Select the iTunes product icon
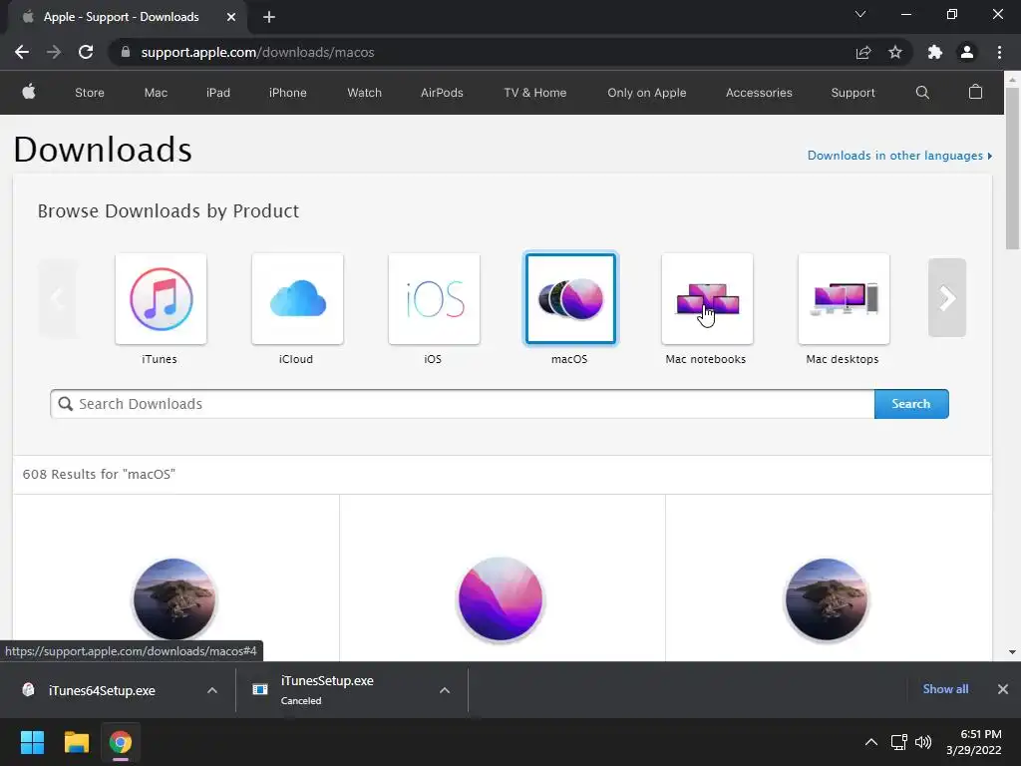Viewport: 1021px width, 766px height. 161,299
